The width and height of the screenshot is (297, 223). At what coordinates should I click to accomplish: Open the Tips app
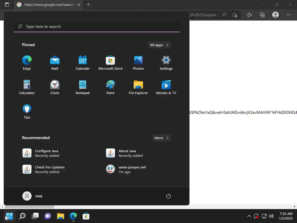click(x=27, y=112)
